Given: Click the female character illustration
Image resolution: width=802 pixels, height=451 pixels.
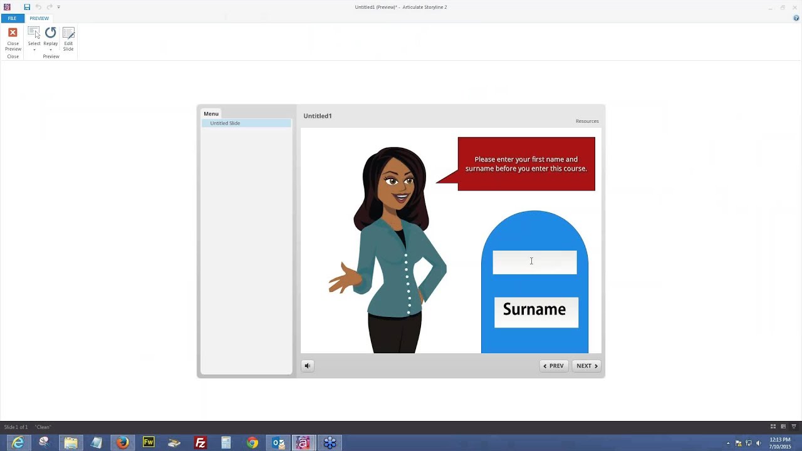Looking at the screenshot, I should point(388,251).
